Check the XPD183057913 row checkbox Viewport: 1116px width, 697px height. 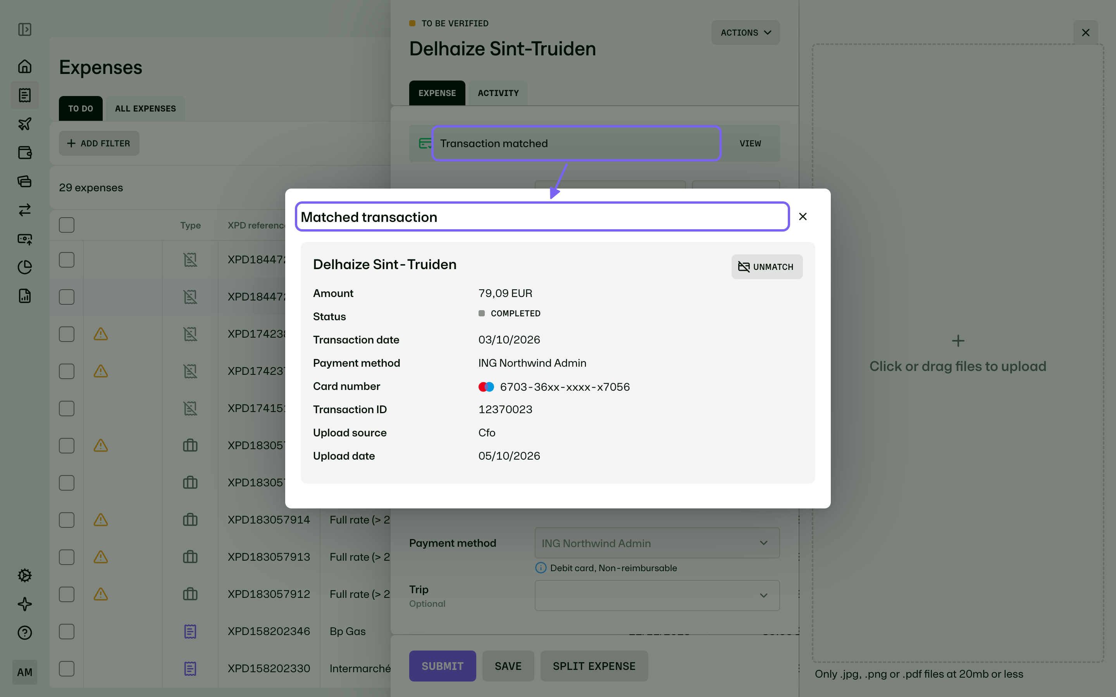click(67, 557)
